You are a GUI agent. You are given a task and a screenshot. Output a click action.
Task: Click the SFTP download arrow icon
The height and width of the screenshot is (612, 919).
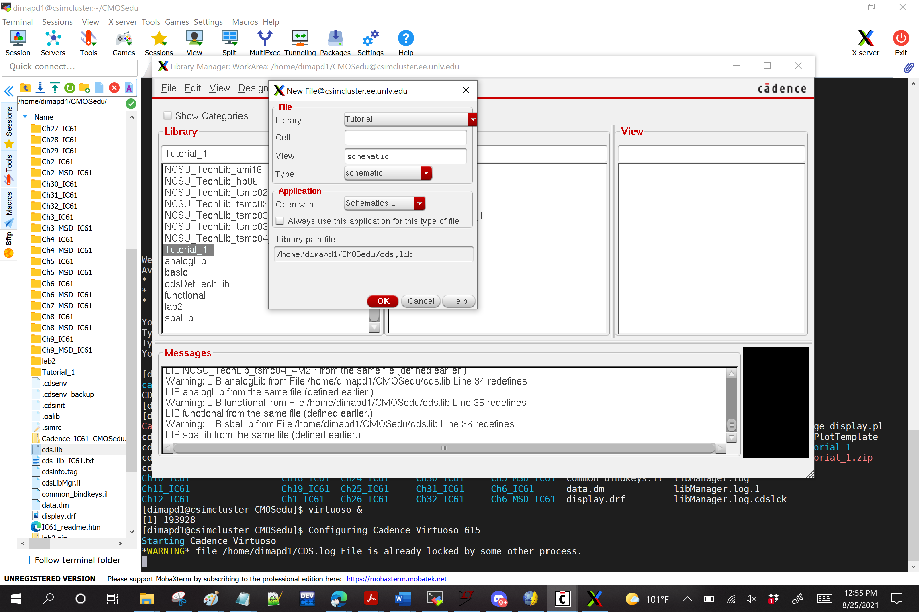click(x=40, y=88)
